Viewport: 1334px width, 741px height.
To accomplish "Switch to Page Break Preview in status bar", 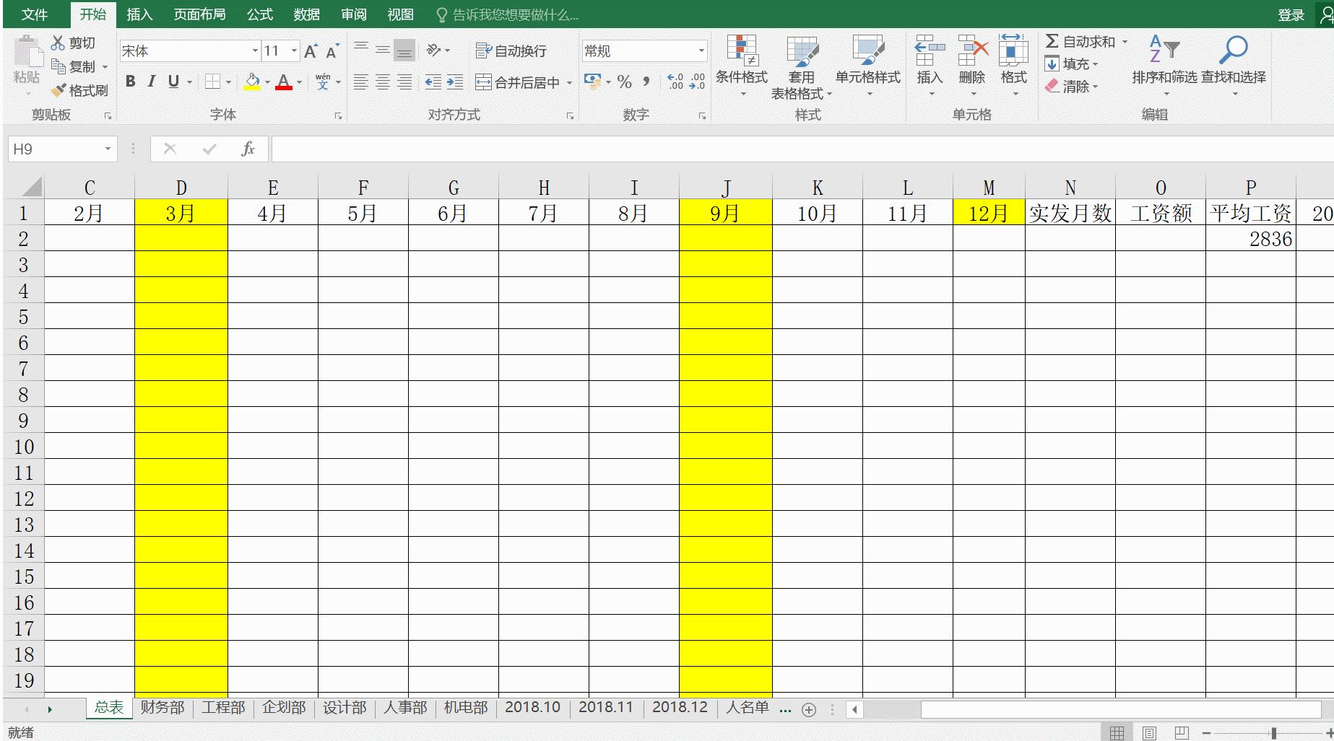I will [x=1182, y=733].
